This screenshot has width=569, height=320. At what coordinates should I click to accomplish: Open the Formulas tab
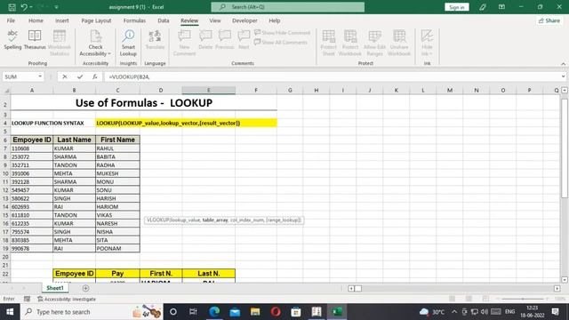(134, 20)
